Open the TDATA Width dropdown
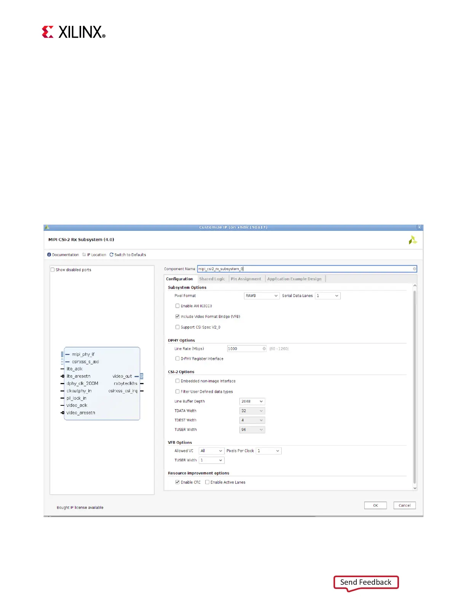 click(252, 411)
